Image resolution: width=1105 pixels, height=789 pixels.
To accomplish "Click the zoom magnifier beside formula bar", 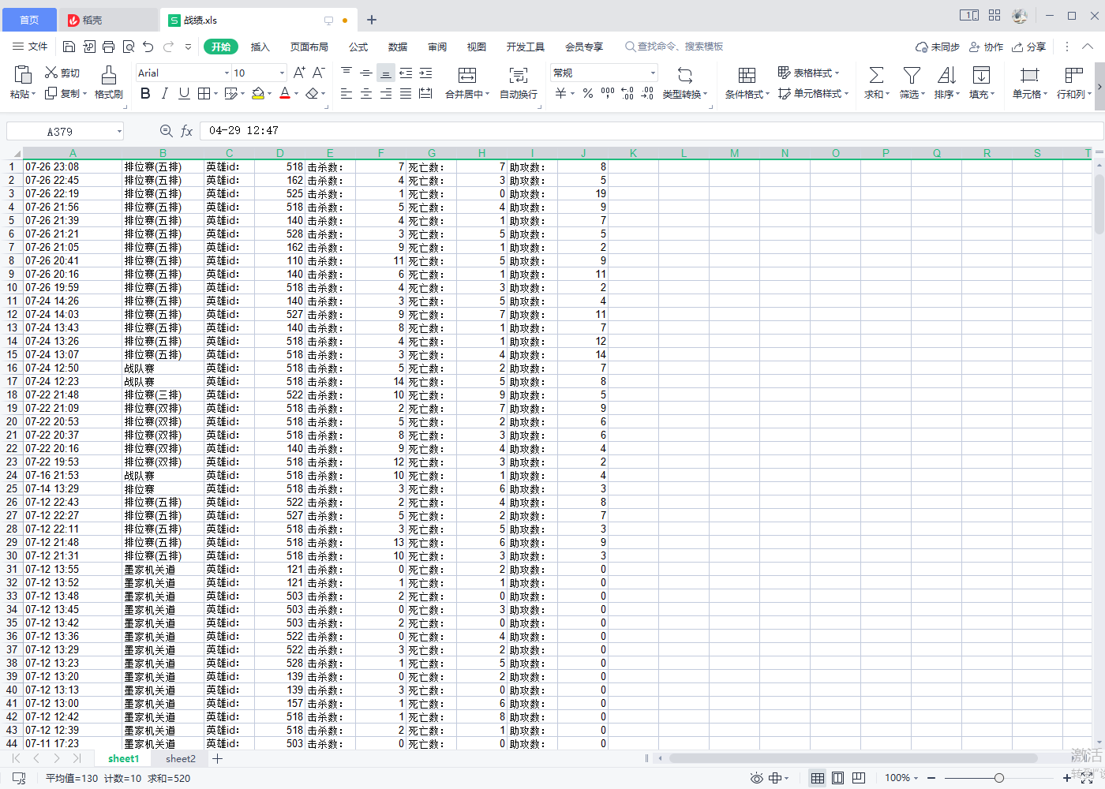I will click(x=166, y=131).
